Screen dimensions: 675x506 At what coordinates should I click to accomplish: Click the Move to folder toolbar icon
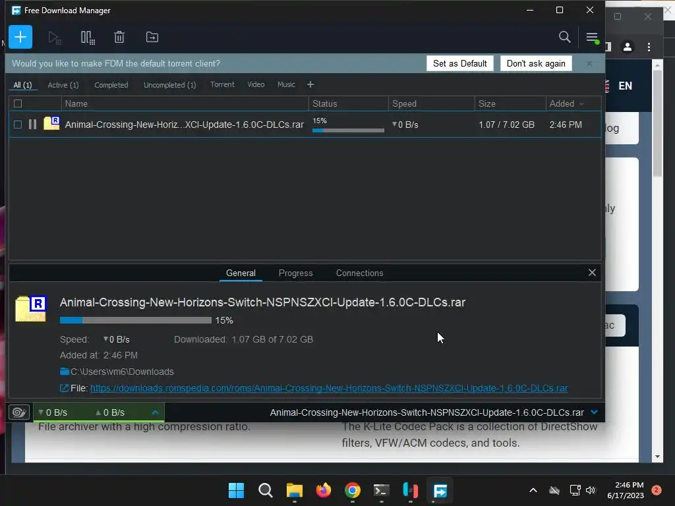click(x=152, y=37)
